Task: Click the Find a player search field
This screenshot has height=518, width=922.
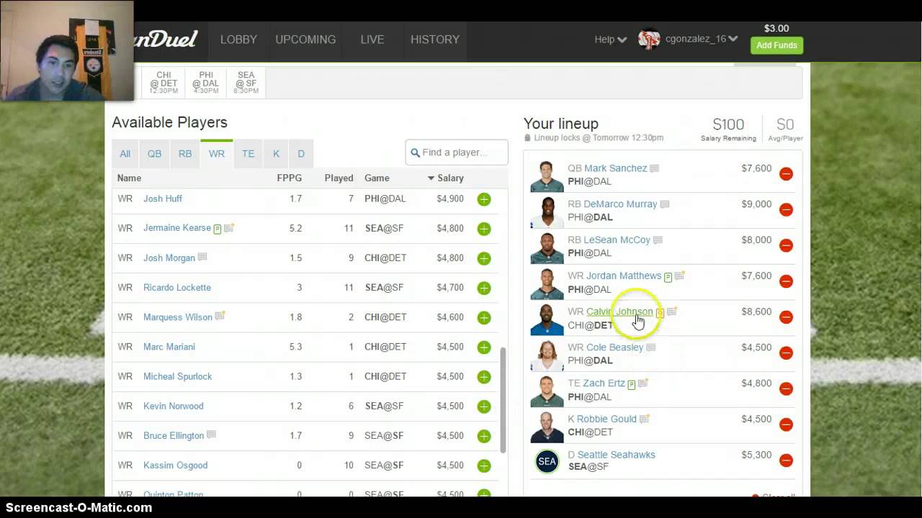Action: 457,153
